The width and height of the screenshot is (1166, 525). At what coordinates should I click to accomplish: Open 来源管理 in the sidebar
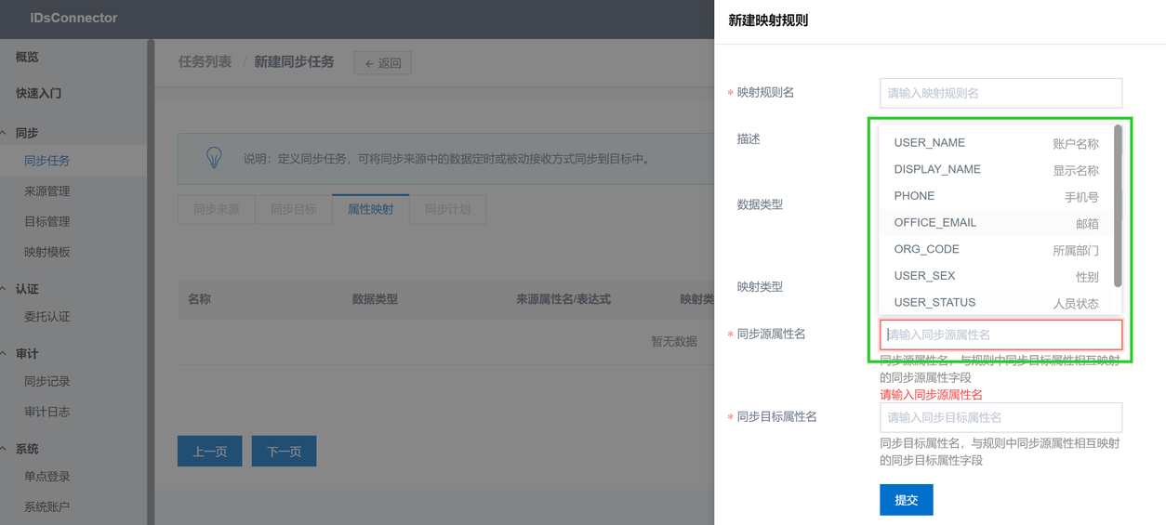pos(46,191)
